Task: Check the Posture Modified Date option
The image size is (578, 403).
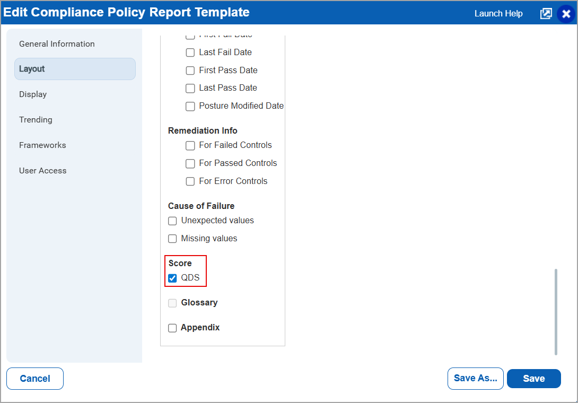Action: [190, 106]
